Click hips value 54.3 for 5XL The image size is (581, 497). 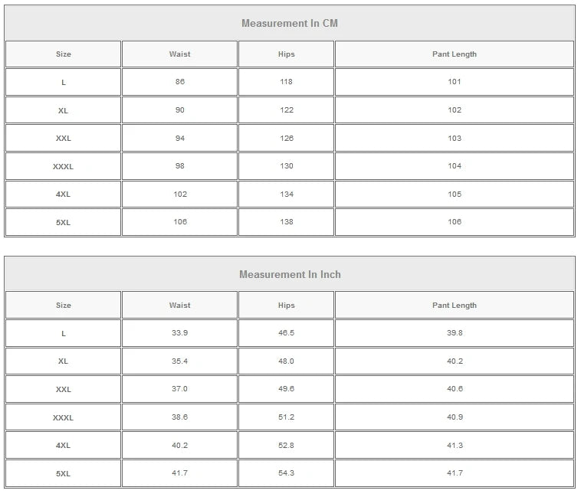(287, 473)
